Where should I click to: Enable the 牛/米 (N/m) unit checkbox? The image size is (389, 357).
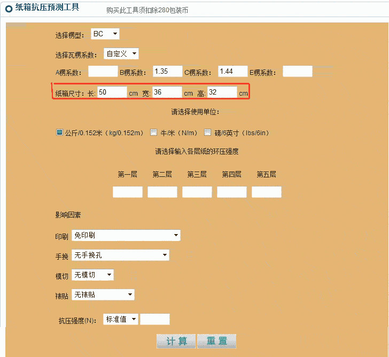point(153,133)
